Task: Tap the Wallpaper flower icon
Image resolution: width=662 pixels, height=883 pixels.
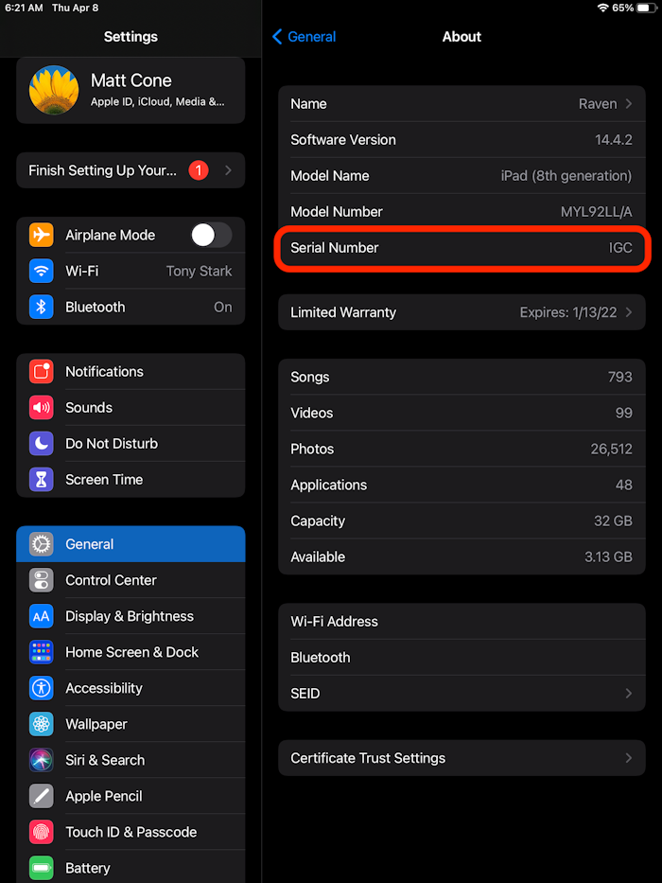Action: click(x=41, y=724)
